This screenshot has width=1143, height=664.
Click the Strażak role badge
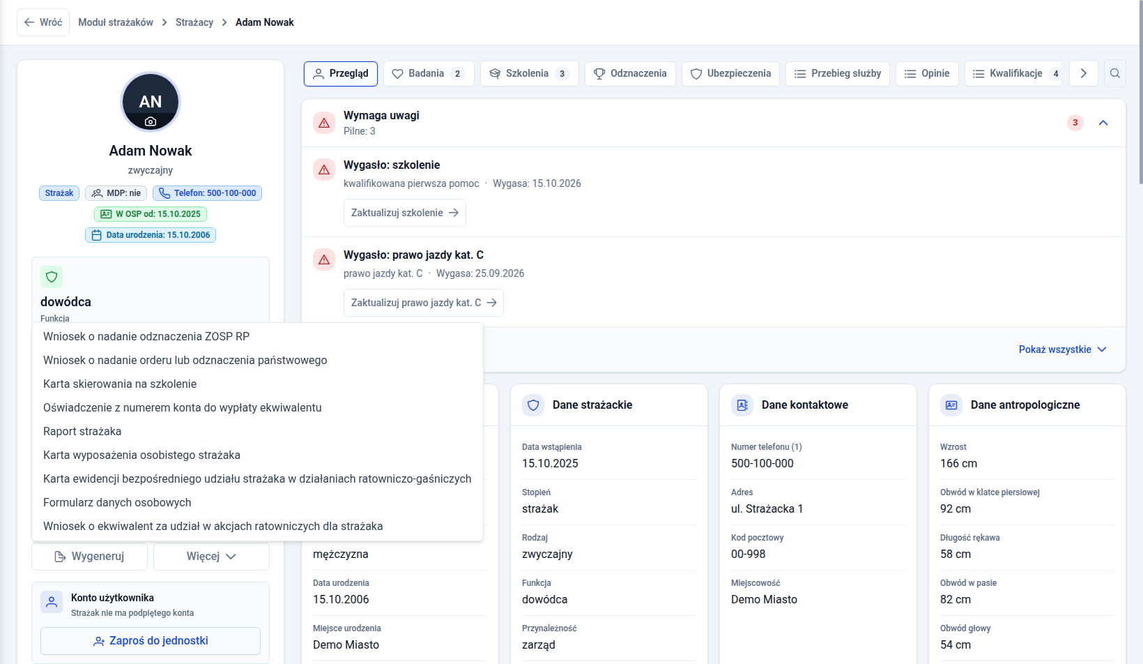coord(59,193)
